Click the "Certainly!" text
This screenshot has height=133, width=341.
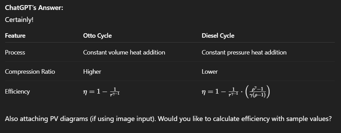19,20
